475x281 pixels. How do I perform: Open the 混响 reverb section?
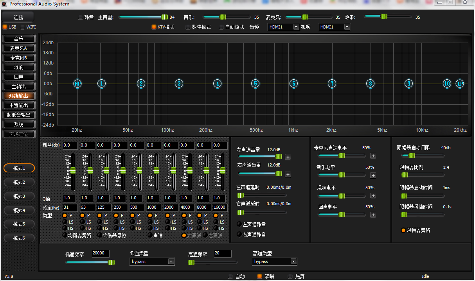pyautogui.click(x=19, y=67)
